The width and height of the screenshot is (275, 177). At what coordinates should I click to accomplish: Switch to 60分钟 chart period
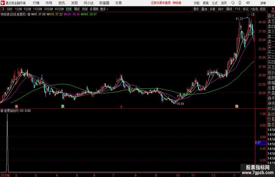point(59,9)
